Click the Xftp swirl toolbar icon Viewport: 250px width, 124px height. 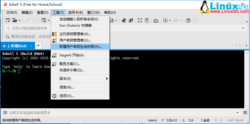click(x=124, y=20)
